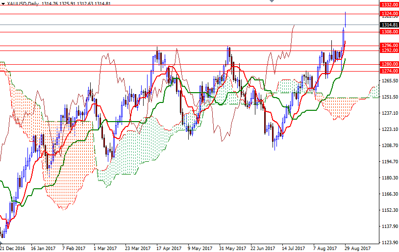This screenshot has width=399, height=252.
Task: Click the triangle icon beside the XAUUSD,Daily title
Action: tap(3, 3)
